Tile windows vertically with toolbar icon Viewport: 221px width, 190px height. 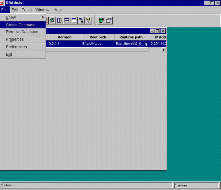point(59,20)
